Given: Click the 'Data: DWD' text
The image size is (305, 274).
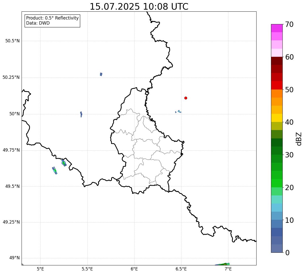Looking at the screenshot, I should click(38, 23).
